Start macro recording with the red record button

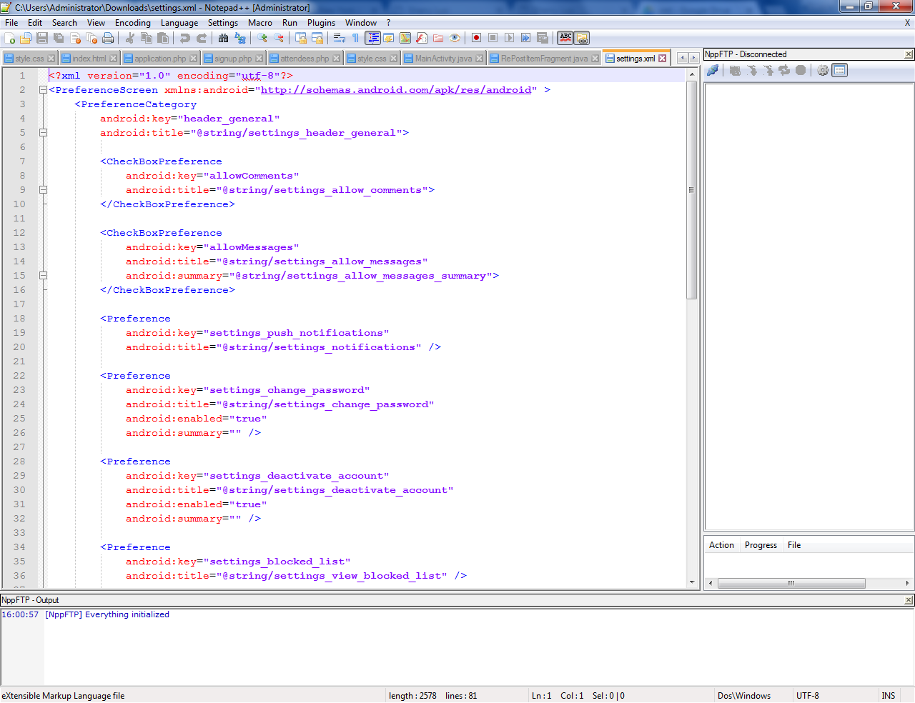(x=476, y=38)
